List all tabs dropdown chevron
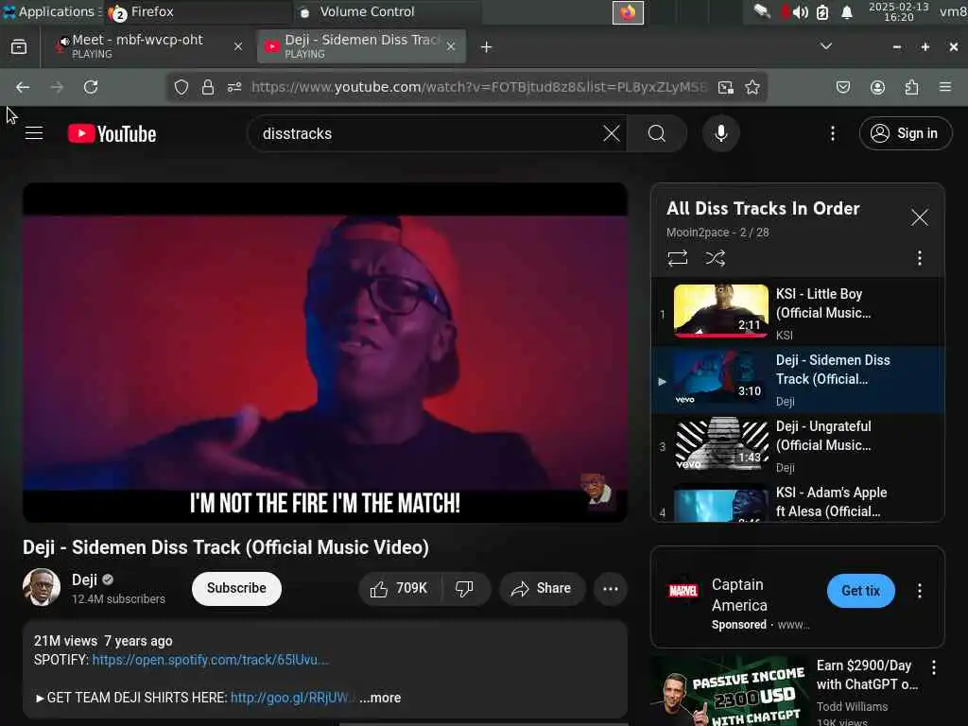Screen dimensions: 968x726 click(825, 46)
